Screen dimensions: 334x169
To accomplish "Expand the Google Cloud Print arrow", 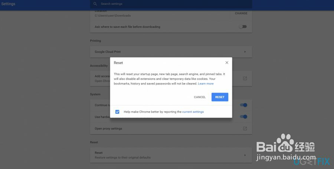I will pyautogui.click(x=245, y=52).
